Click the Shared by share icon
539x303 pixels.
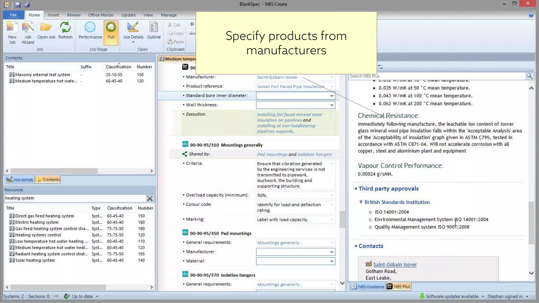184,154
